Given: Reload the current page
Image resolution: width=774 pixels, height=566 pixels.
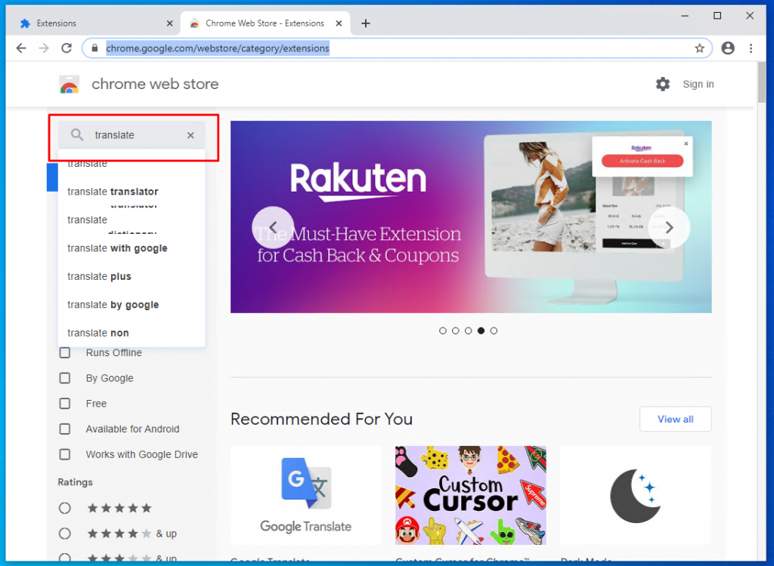Looking at the screenshot, I should (67, 48).
